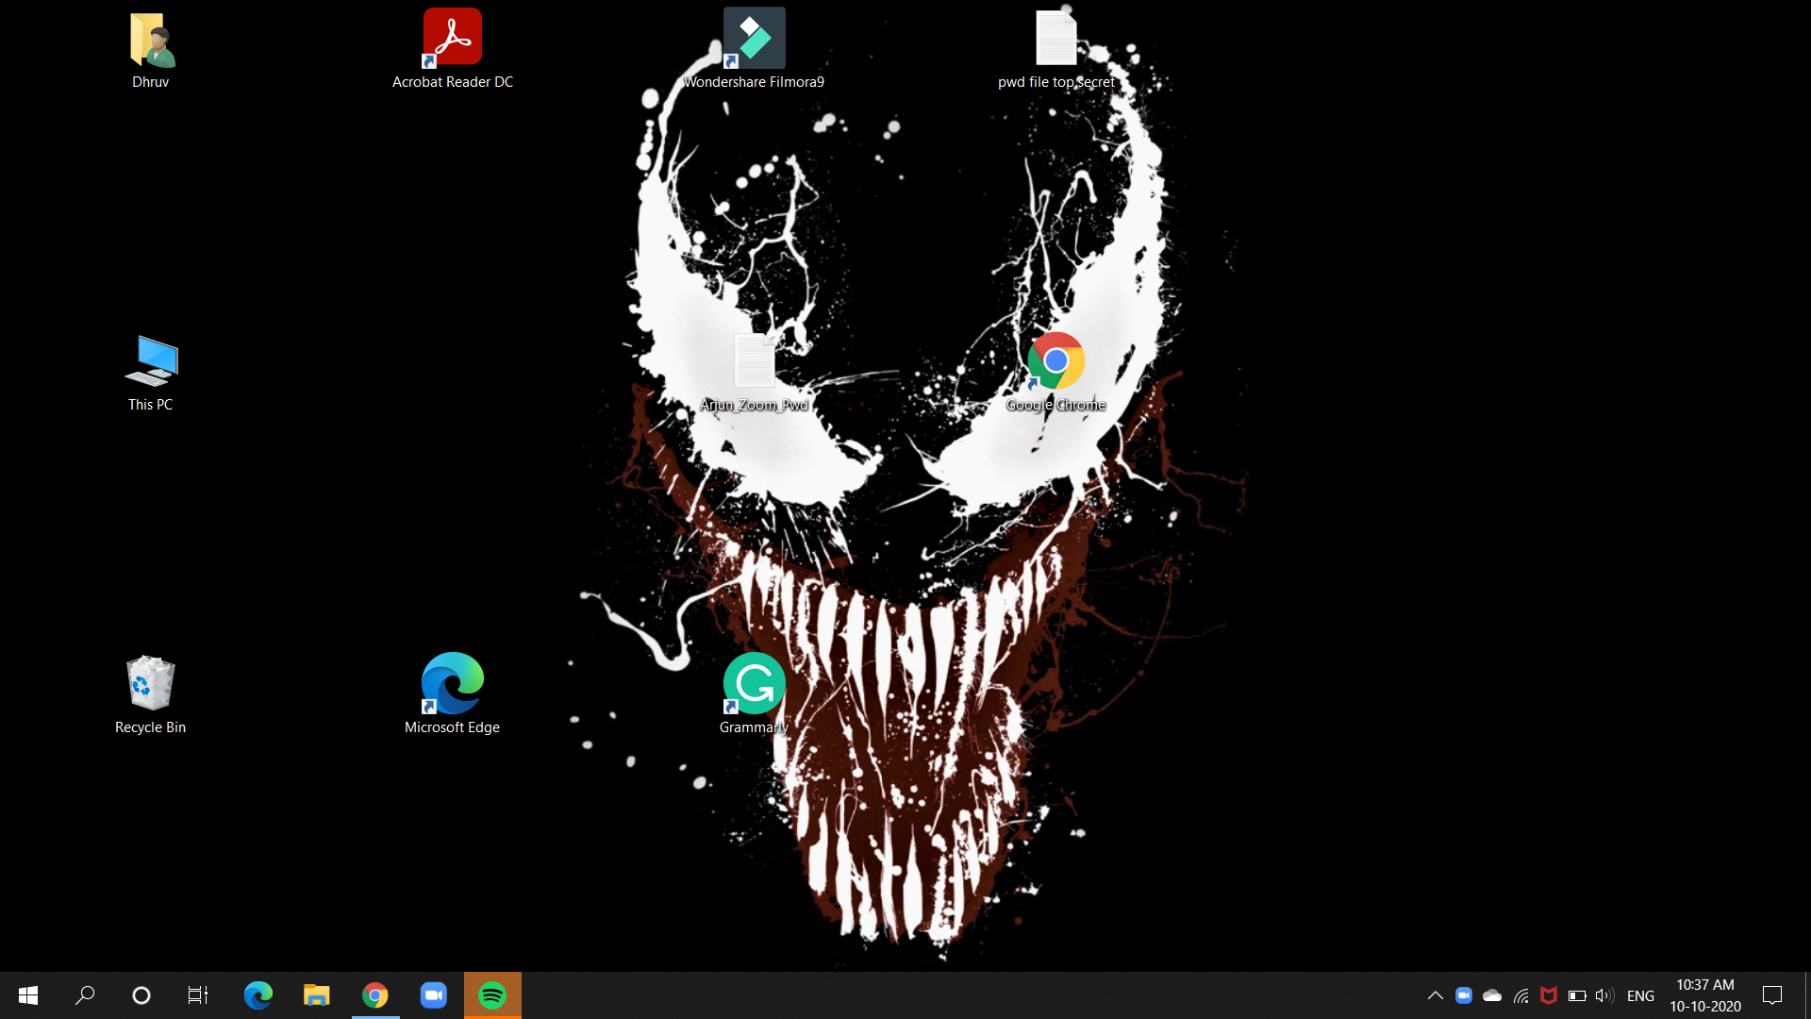Open File Explorer from the taskbar
Screen dimensions: 1811x1019
click(x=317, y=995)
